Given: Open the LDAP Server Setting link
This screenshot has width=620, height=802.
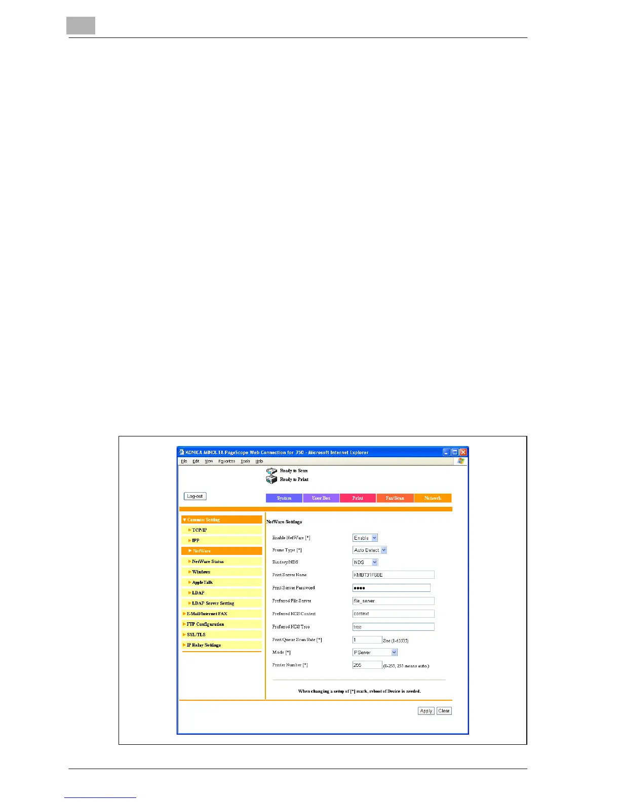Looking at the screenshot, I should tap(222, 603).
